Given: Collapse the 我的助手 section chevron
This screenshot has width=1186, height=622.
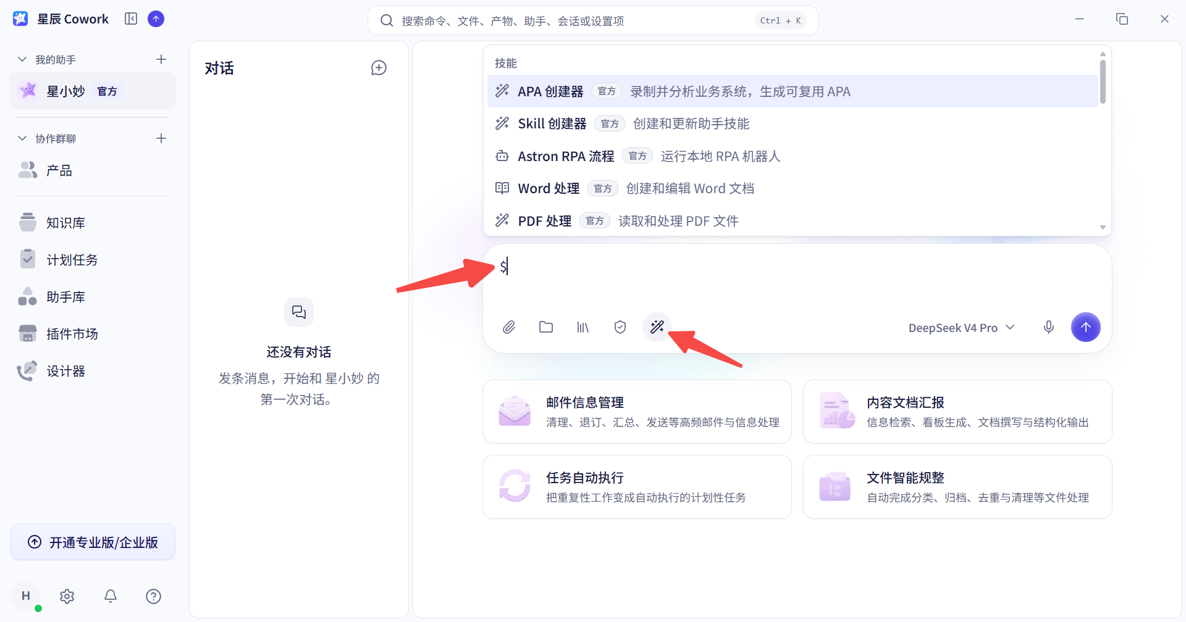Looking at the screenshot, I should click(22, 59).
